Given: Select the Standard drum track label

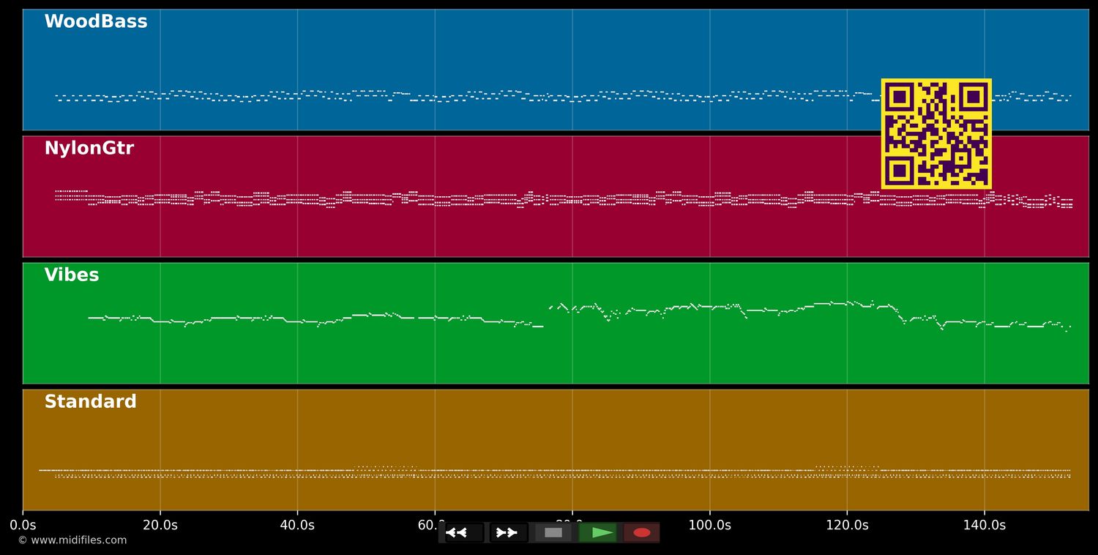Looking at the screenshot, I should tap(91, 402).
